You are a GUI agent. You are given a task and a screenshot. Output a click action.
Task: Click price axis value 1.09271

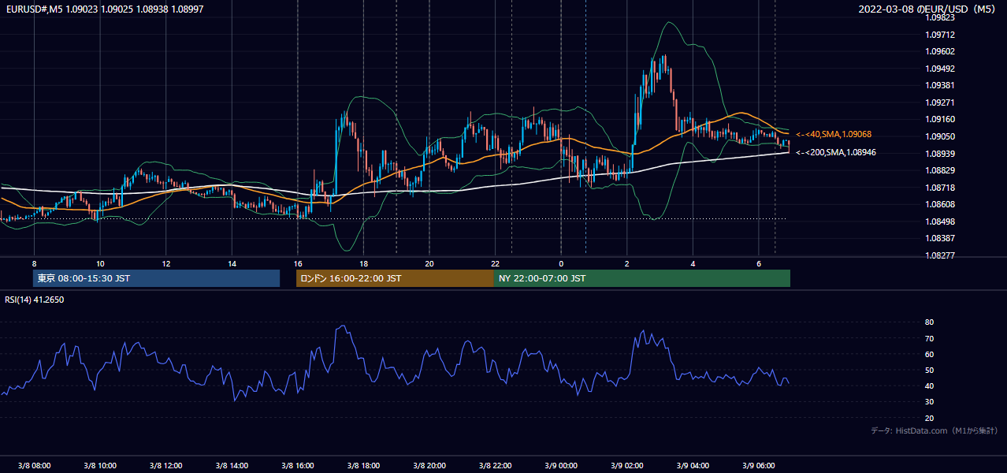click(x=938, y=102)
